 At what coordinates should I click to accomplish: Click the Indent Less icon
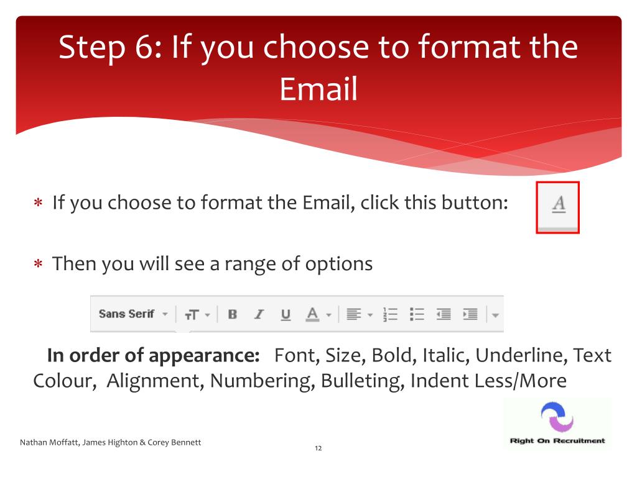443,314
